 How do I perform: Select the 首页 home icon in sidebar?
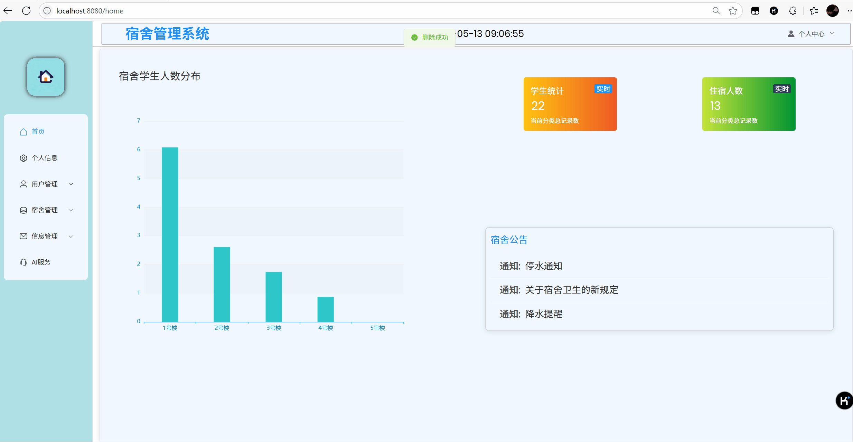tap(23, 132)
